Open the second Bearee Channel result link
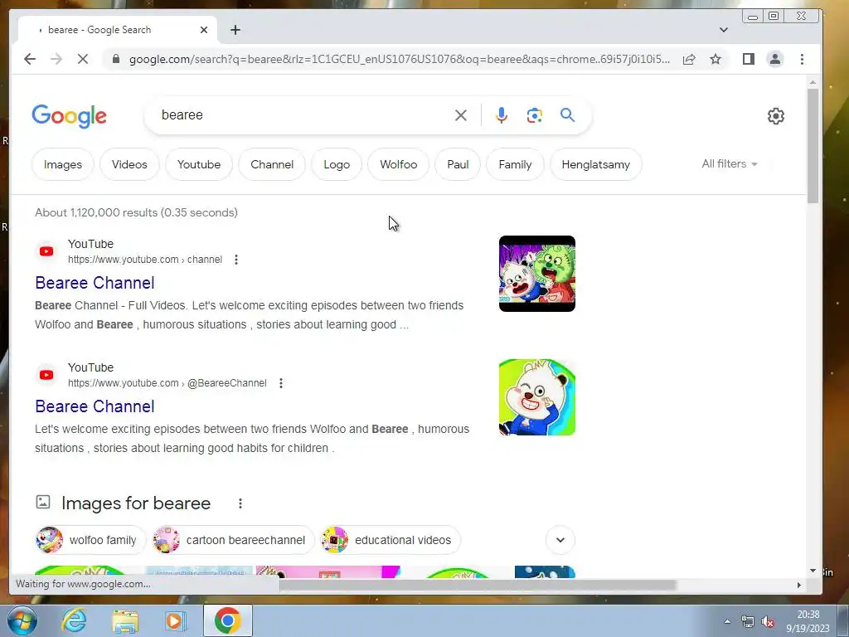This screenshot has height=637, width=849. click(x=95, y=406)
